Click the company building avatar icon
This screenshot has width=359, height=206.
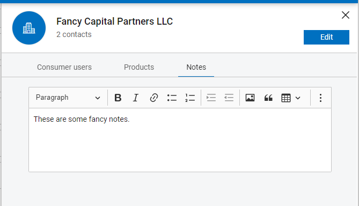[29, 28]
